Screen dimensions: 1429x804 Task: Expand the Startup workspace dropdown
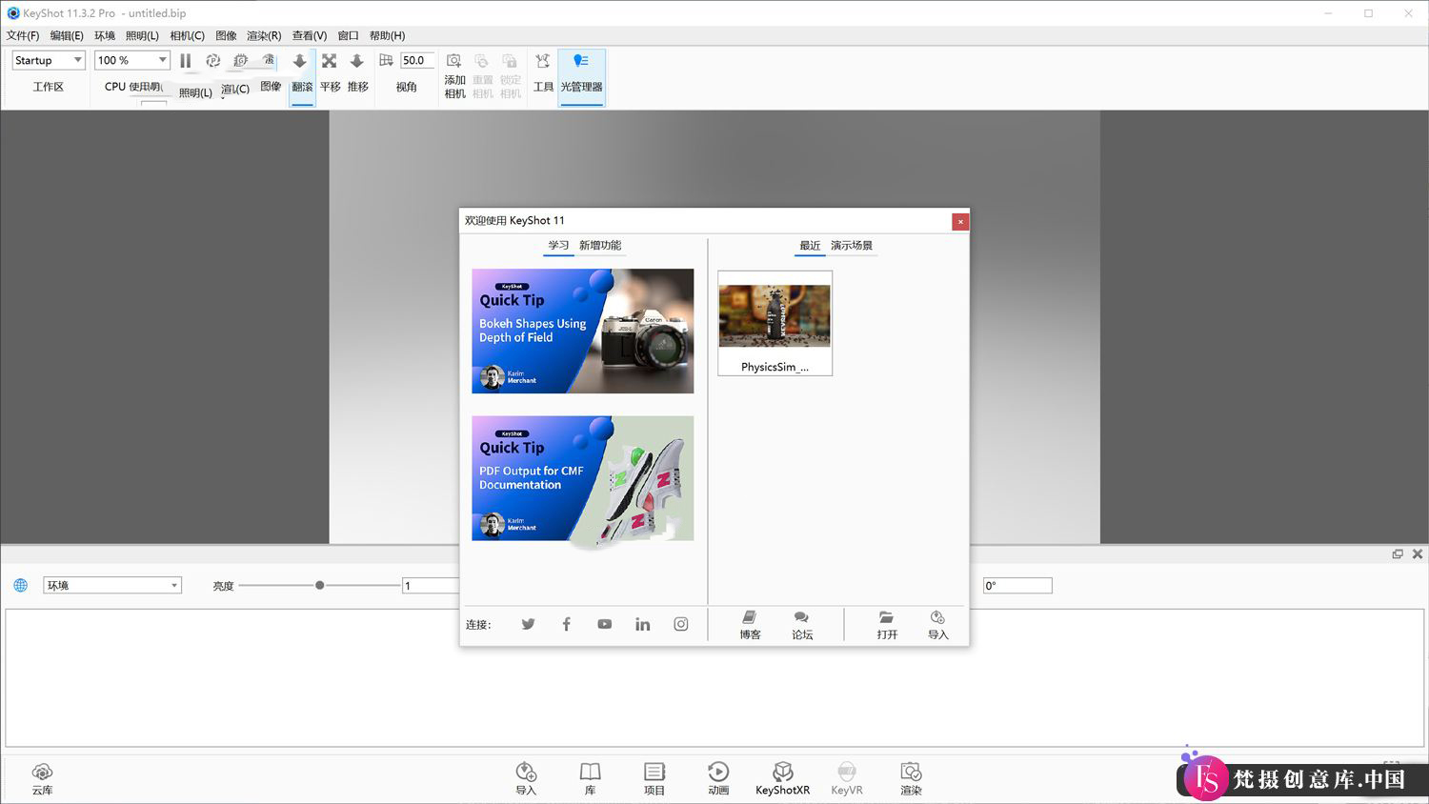tap(49, 60)
